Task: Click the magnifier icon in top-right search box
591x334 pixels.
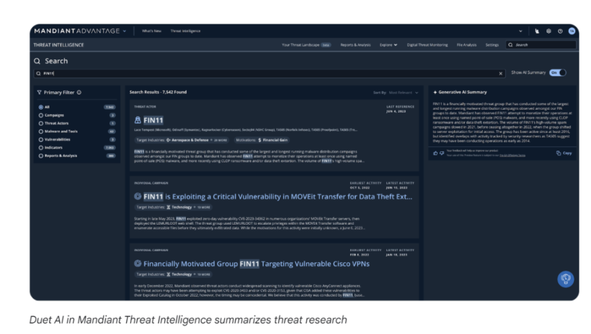Action: point(510,45)
